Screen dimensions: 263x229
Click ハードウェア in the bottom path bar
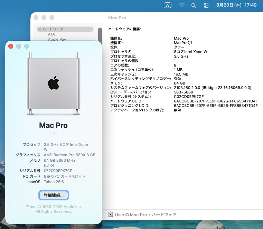pyautogui.click(x=164, y=215)
